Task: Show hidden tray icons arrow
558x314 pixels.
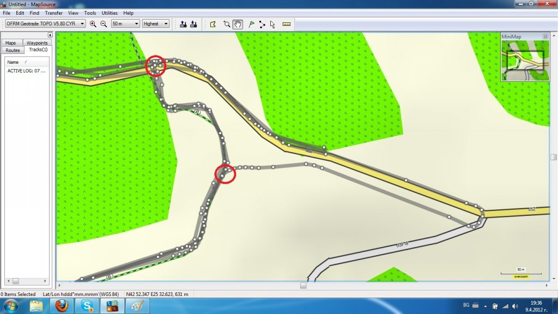Action: tap(486, 306)
